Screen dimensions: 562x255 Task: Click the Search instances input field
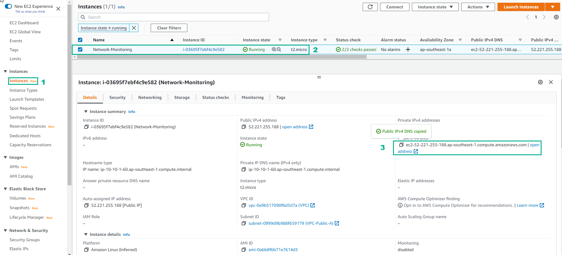coord(174,17)
